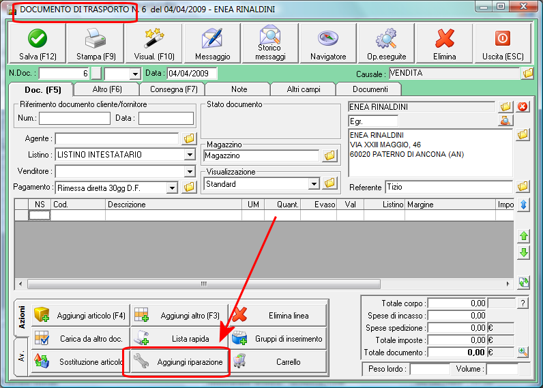Viewport: 543px width, 388px height.
Task: Expand the Visualizzazione Standard dropdown
Action: (x=314, y=183)
